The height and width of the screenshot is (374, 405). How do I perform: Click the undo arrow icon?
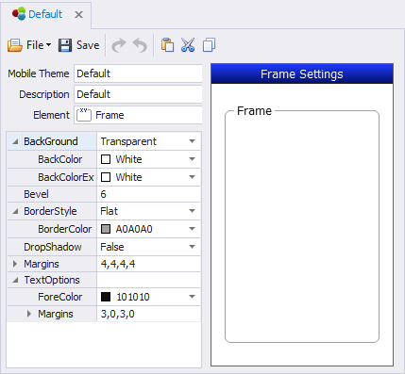click(x=140, y=45)
